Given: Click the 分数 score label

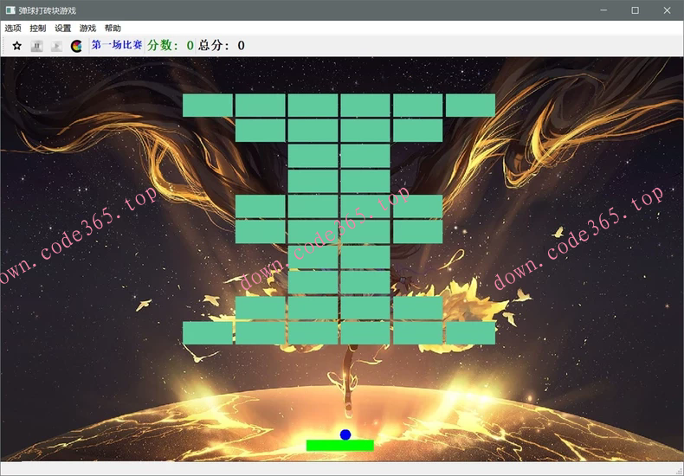Looking at the screenshot, I should [171, 45].
